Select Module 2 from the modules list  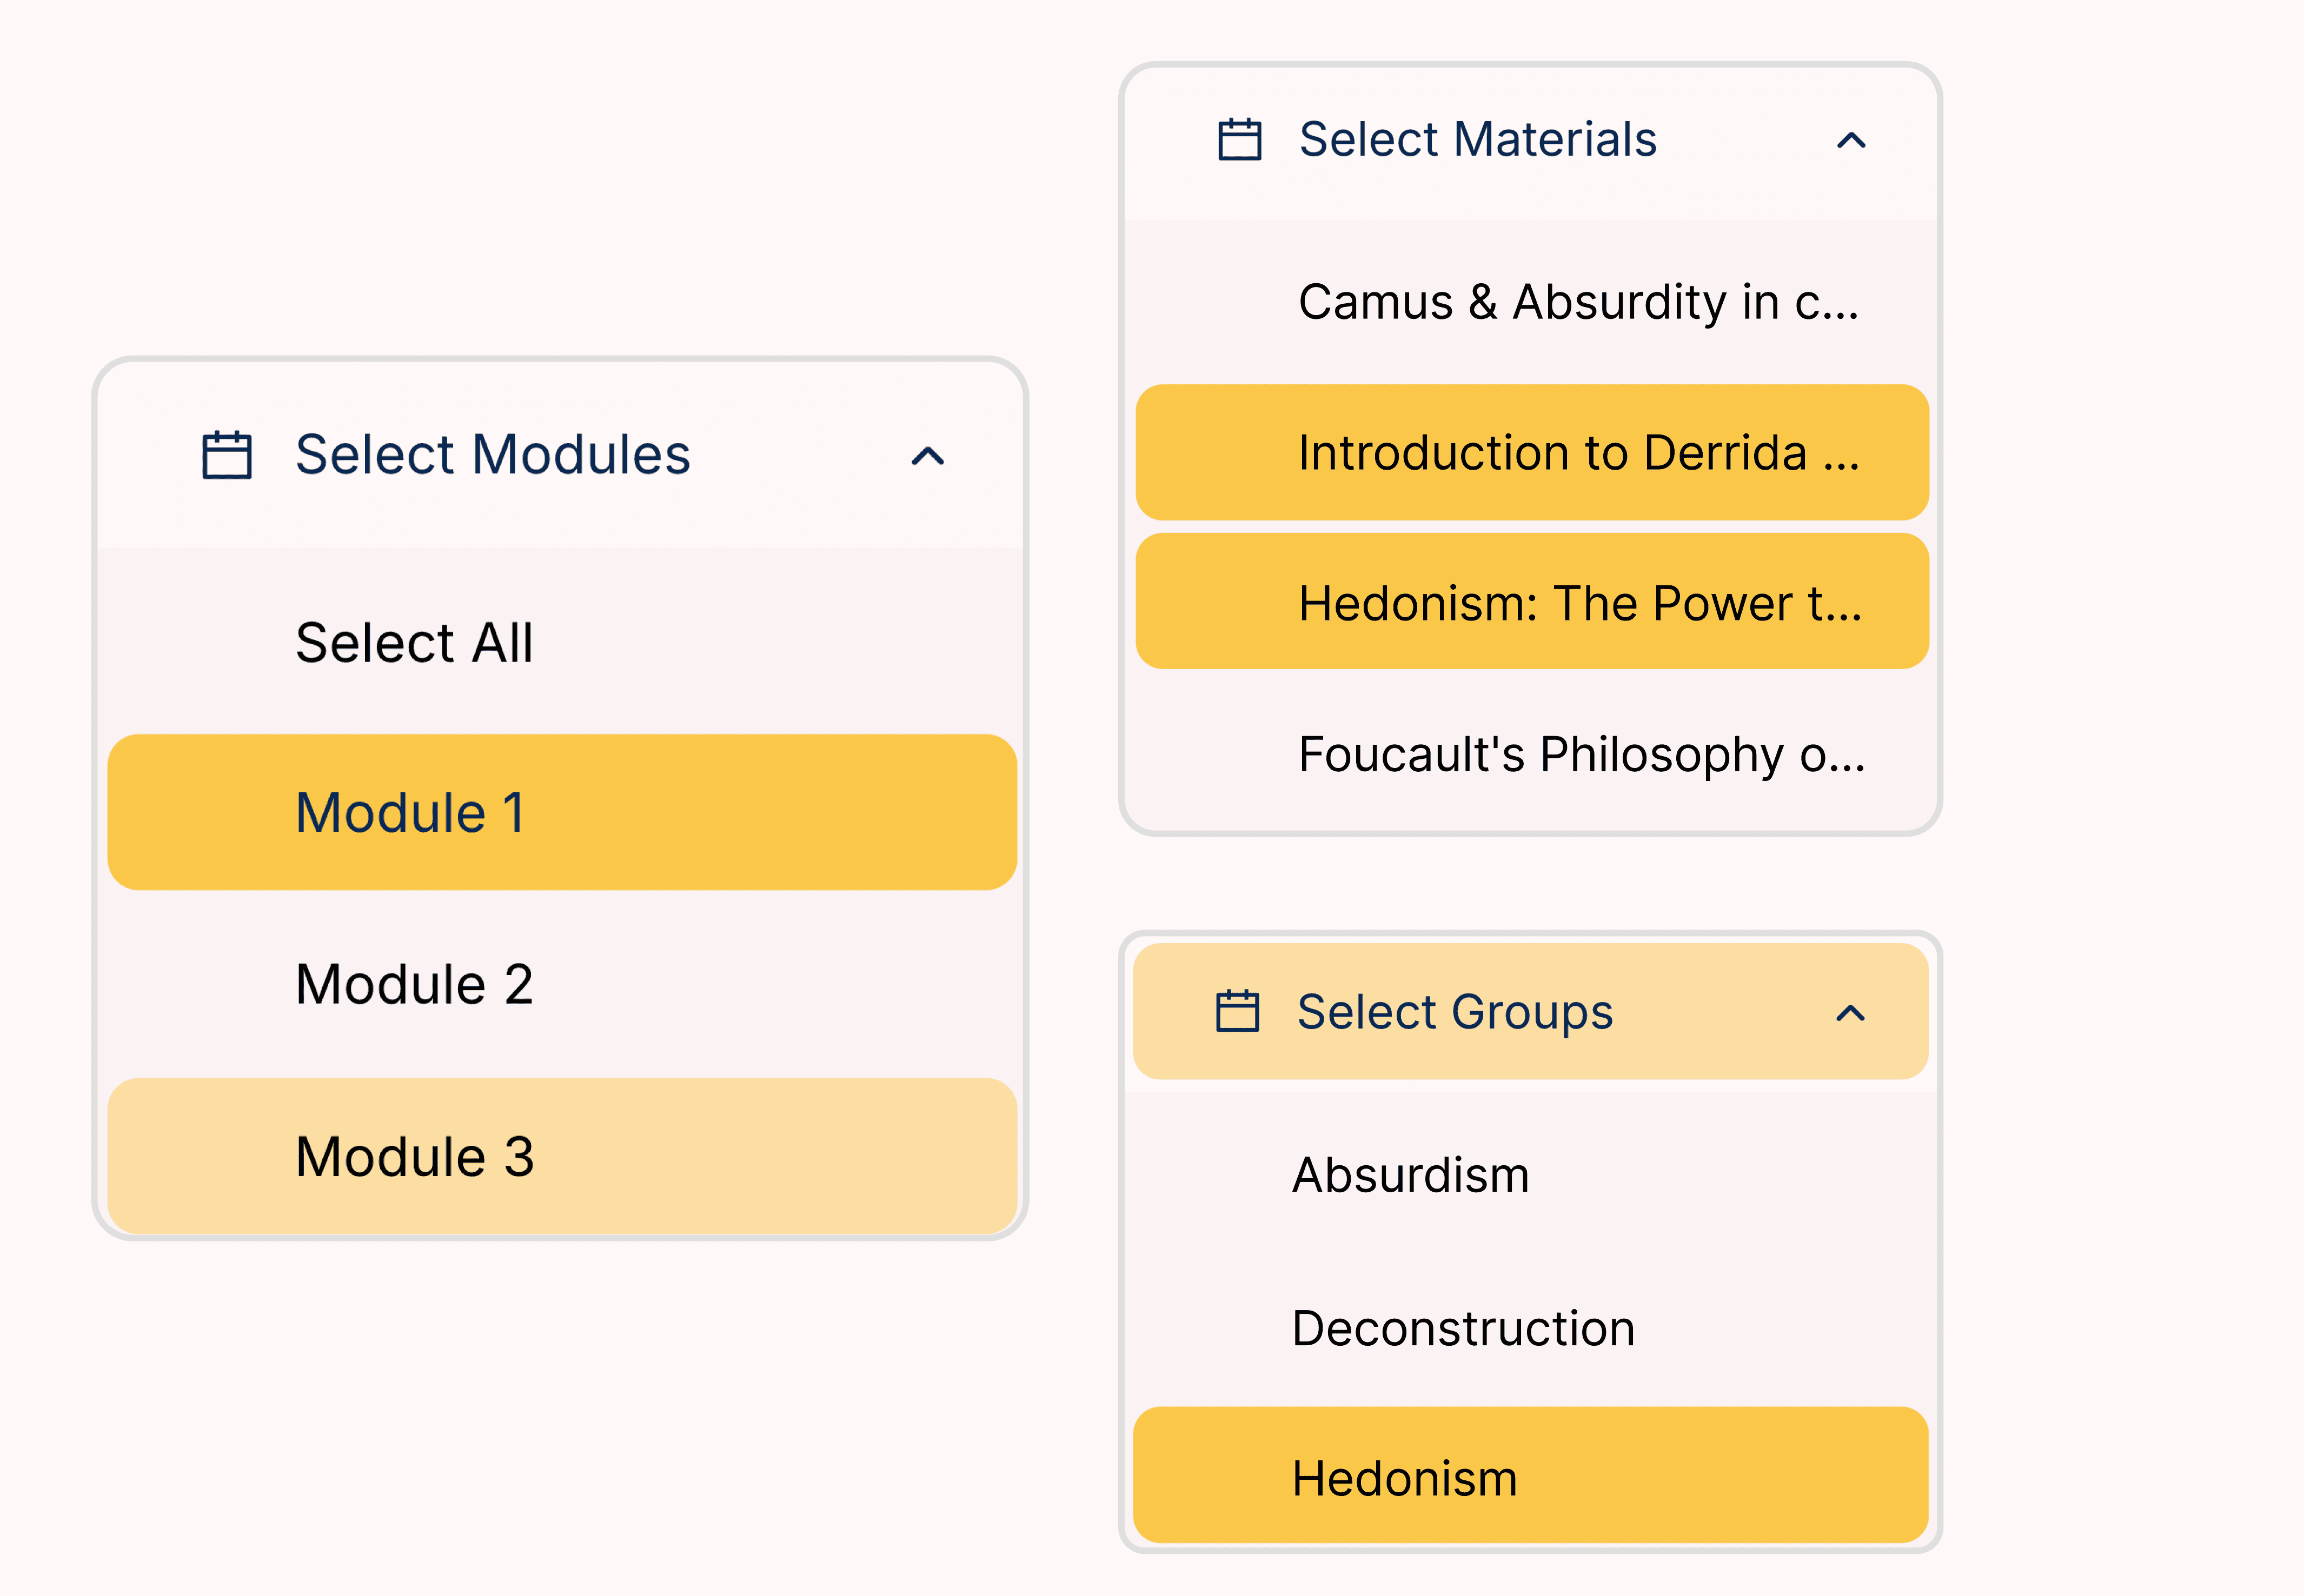(413, 984)
